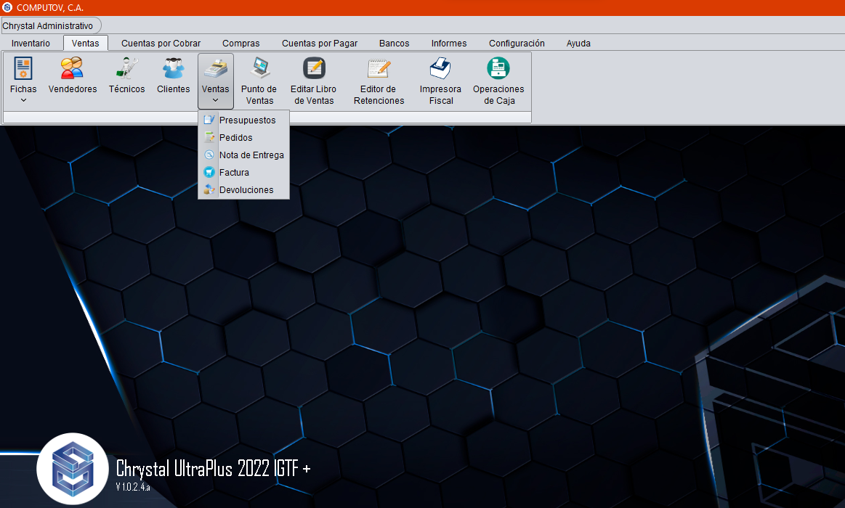Go to the Bancos tab
Image resolution: width=845 pixels, height=508 pixels.
[394, 44]
